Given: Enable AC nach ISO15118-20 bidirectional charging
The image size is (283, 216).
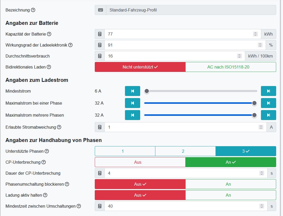Looking at the screenshot, I should pos(231,67).
